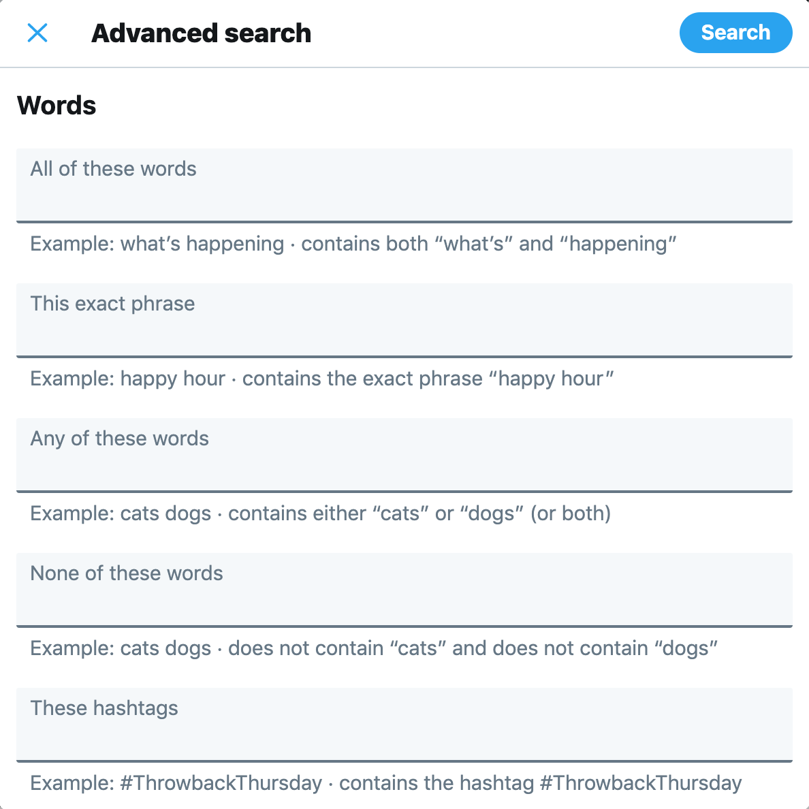Click the "Any of these words" placeholder label

click(x=119, y=439)
